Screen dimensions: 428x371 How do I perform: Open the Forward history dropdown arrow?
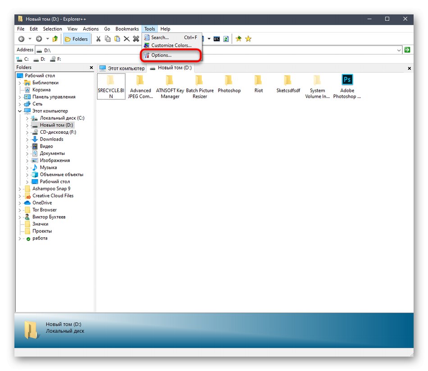click(47, 39)
